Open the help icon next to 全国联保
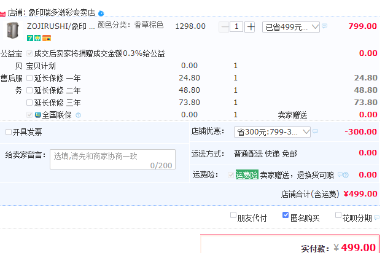Screen dimensions: 385x253 [x=78, y=115]
